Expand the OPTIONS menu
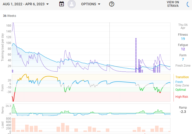This screenshot has width=192, height=134. (91, 4)
